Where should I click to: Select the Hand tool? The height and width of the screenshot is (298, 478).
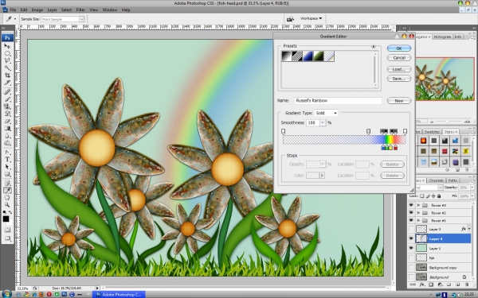tap(7, 198)
